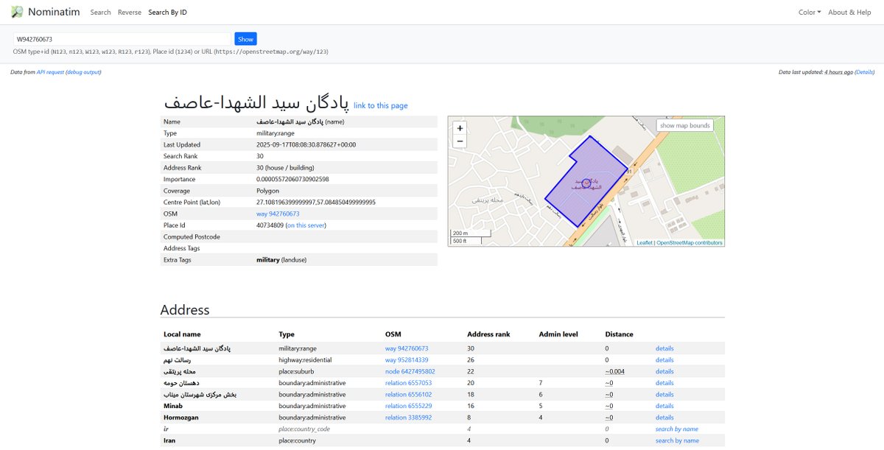The image size is (884, 450).
Task: Click search by name for ir row
Action: point(677,429)
